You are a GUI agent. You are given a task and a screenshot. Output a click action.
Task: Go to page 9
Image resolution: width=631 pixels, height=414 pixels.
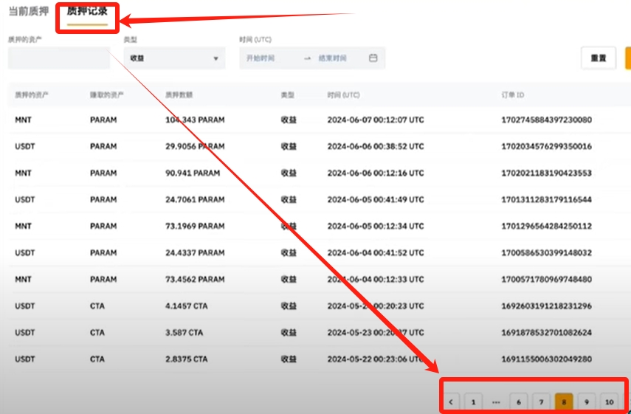(587, 402)
